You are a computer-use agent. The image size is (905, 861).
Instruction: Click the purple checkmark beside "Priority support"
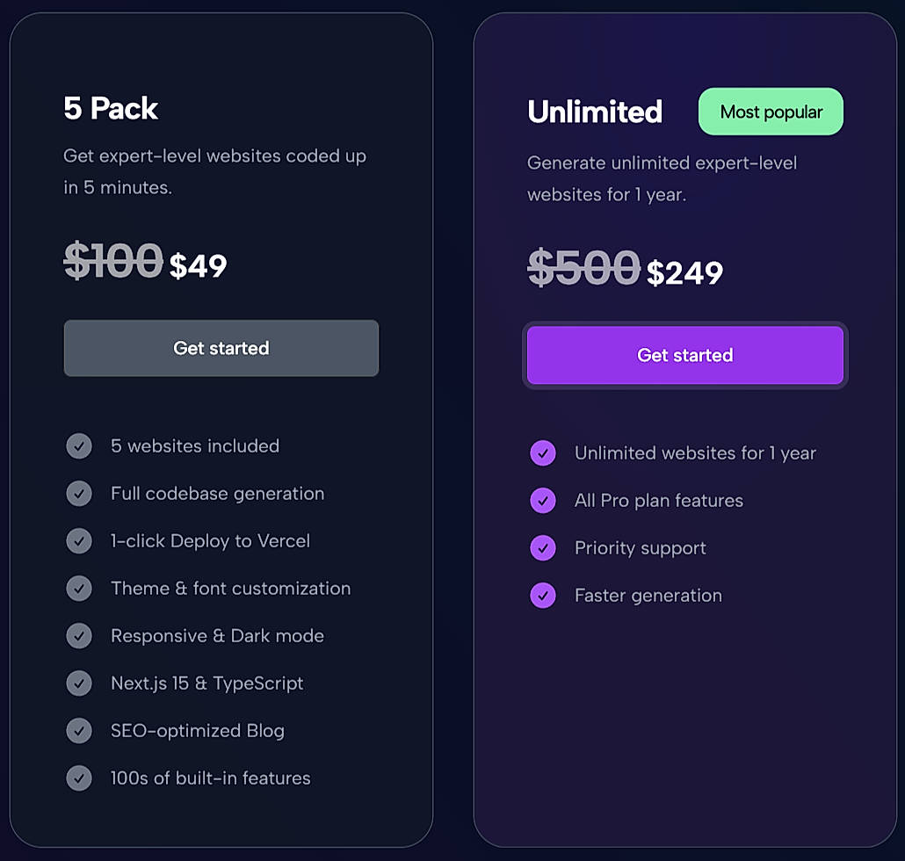click(543, 548)
